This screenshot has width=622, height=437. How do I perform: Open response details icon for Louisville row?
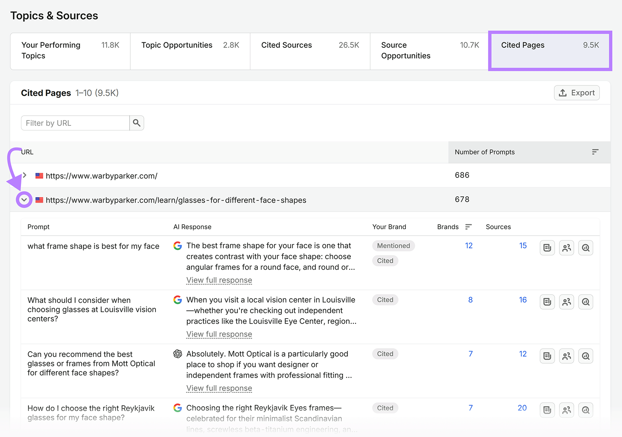tap(547, 302)
